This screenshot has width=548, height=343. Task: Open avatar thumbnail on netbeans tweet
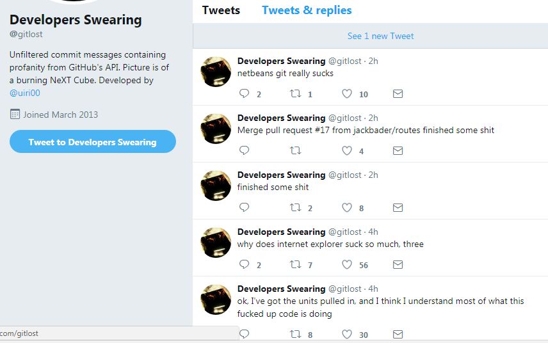216,72
